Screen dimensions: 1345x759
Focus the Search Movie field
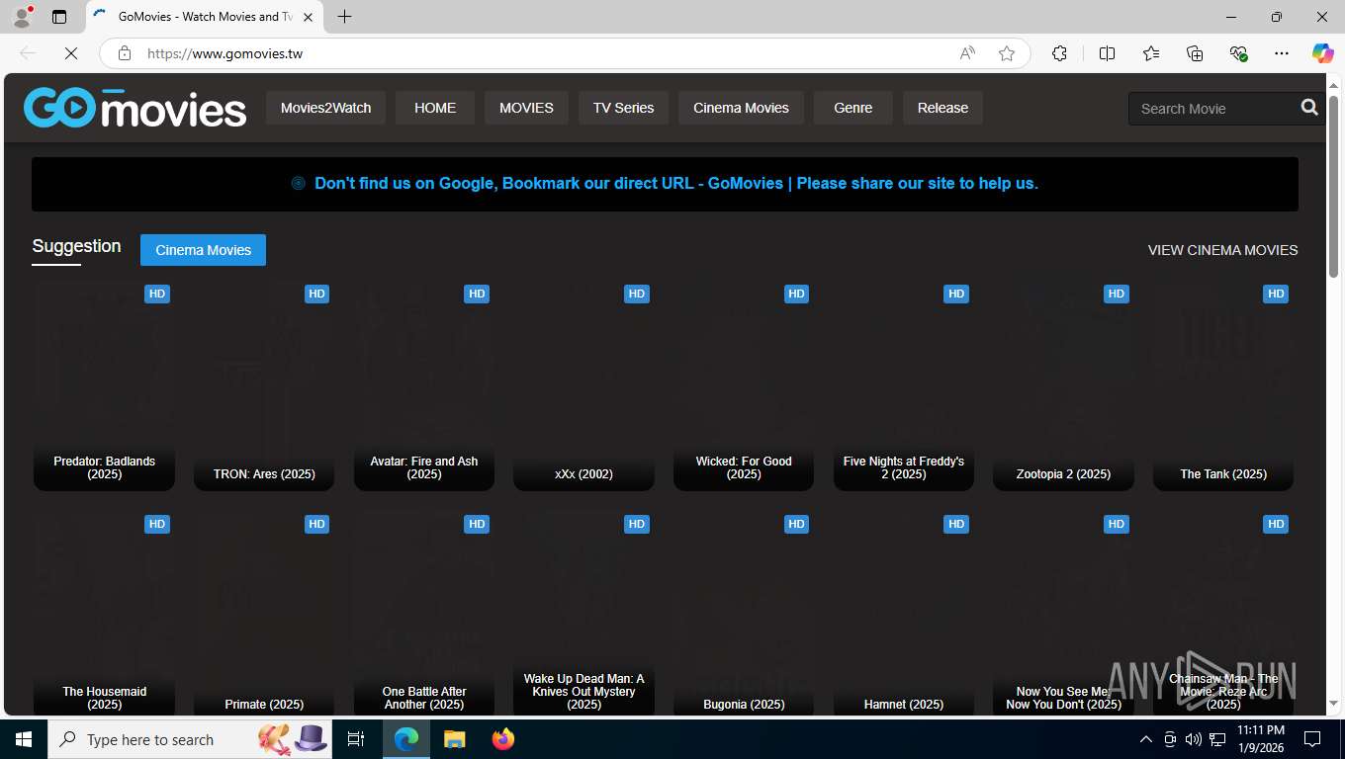coord(1212,109)
